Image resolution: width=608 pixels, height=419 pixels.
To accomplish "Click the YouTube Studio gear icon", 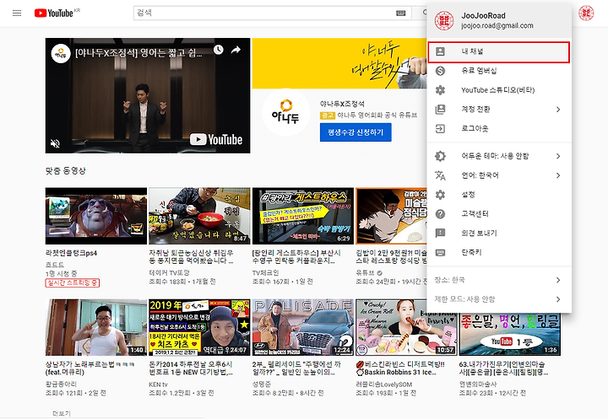I will [440, 90].
